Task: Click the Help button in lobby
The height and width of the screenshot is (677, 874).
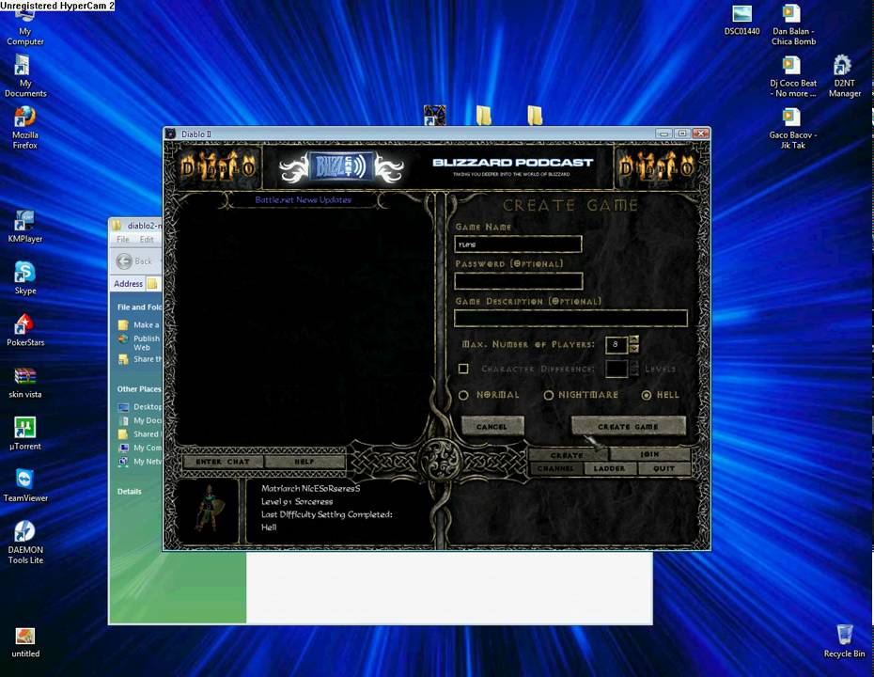Action: [304, 462]
